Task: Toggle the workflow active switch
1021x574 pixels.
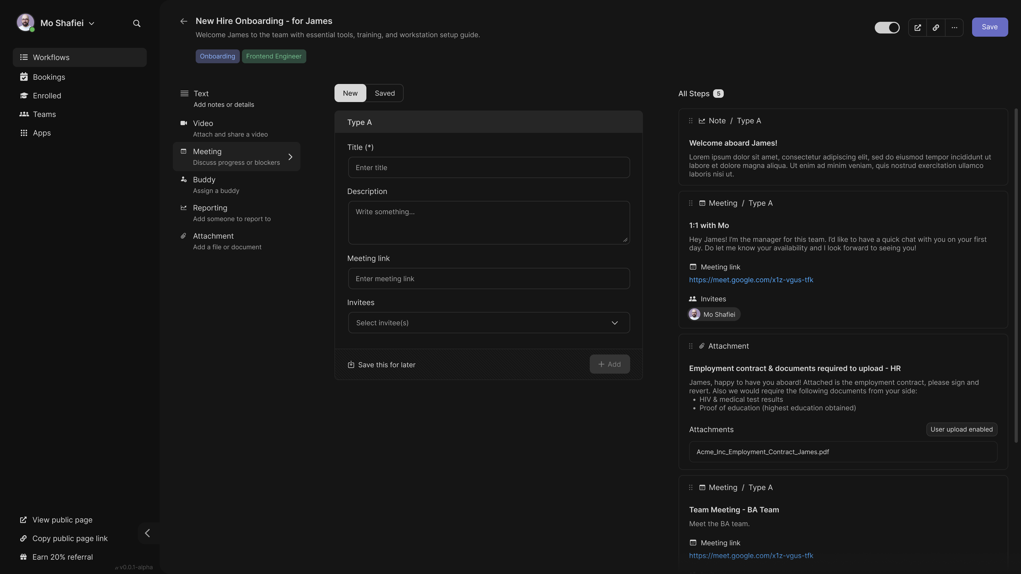Action: coord(887,27)
